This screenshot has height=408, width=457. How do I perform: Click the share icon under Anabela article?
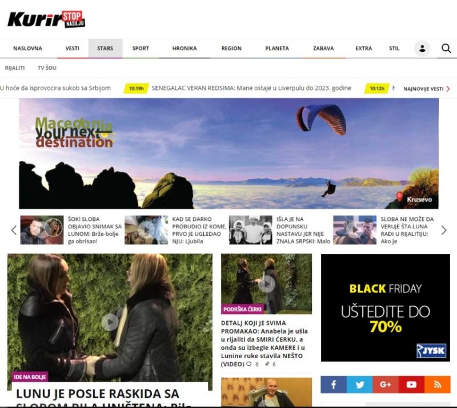click(267, 364)
